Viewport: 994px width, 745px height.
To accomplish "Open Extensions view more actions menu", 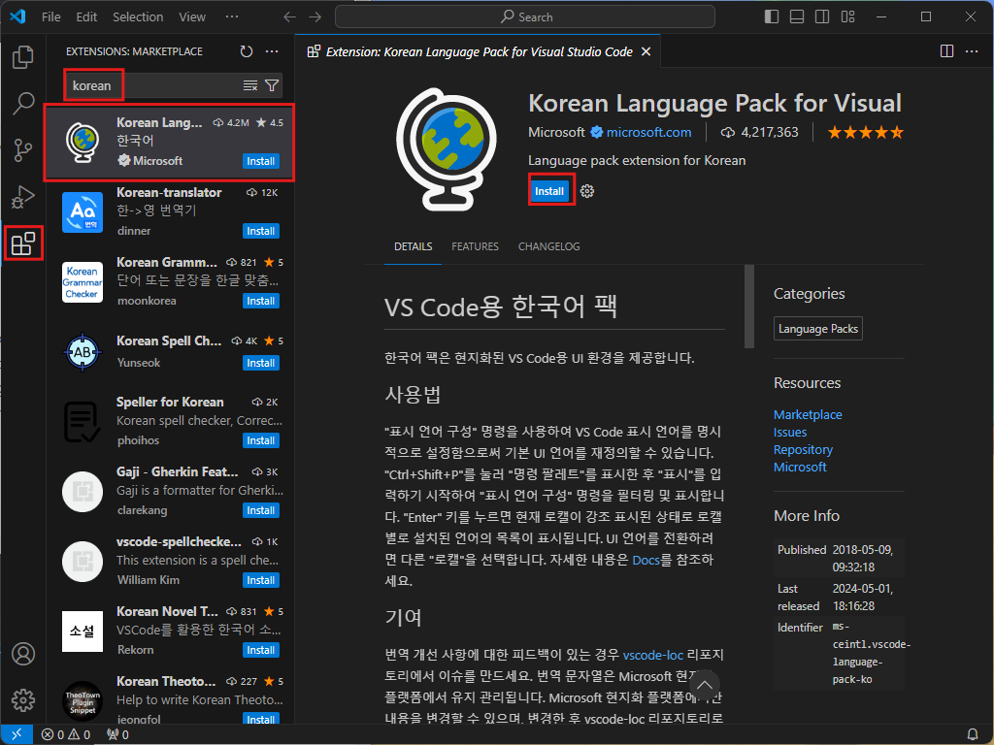I will 272,51.
